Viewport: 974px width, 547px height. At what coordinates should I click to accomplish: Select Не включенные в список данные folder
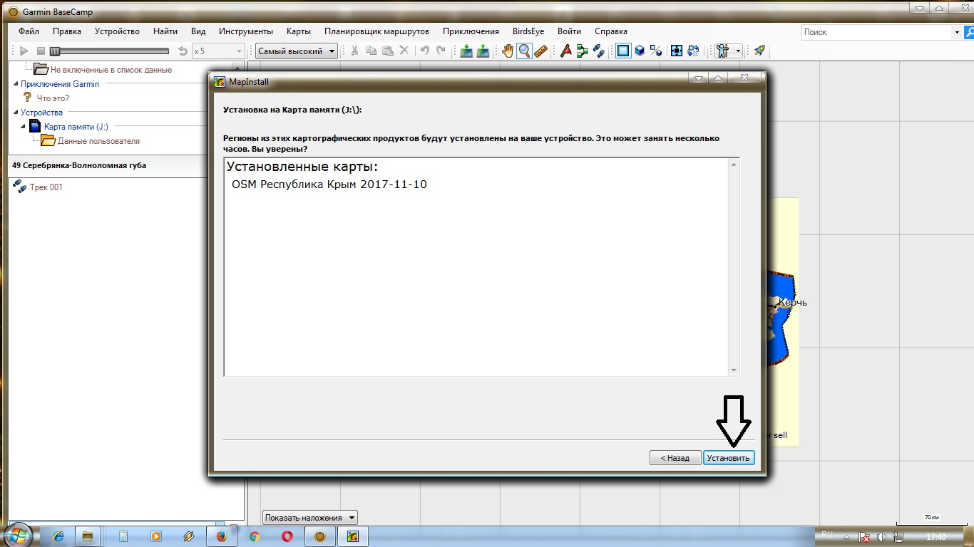click(x=111, y=70)
